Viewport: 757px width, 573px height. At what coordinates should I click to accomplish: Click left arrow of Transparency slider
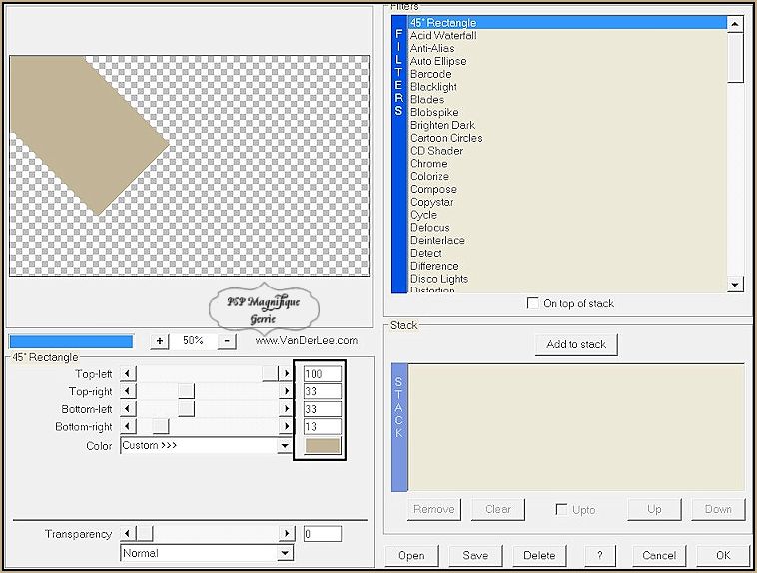click(128, 534)
